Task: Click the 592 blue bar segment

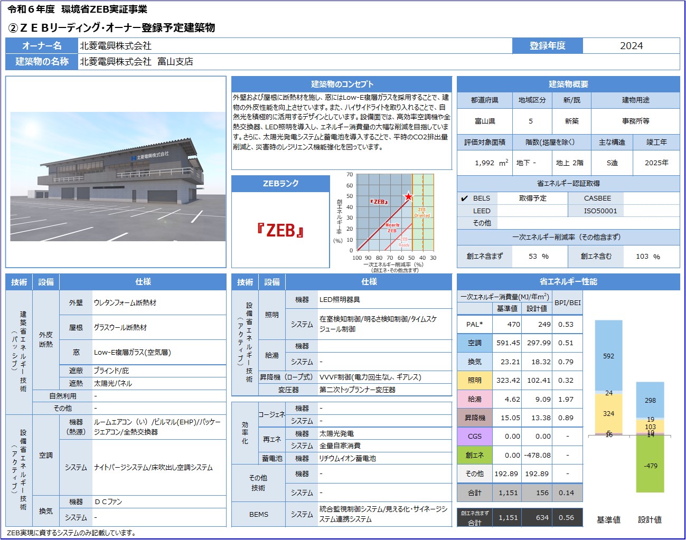Action: (608, 356)
